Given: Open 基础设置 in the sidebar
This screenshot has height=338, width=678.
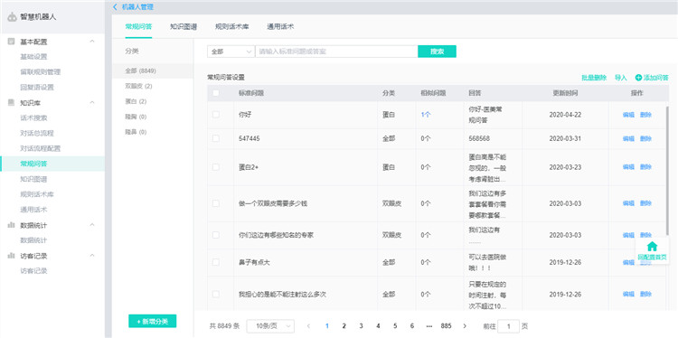Looking at the screenshot, I should [x=33, y=57].
